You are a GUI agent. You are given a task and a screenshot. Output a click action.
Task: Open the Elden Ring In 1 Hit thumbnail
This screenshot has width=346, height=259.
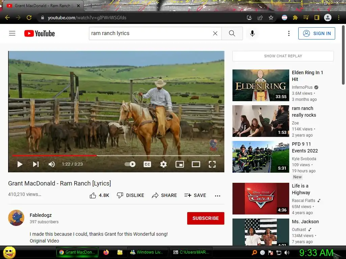pyautogui.click(x=261, y=85)
